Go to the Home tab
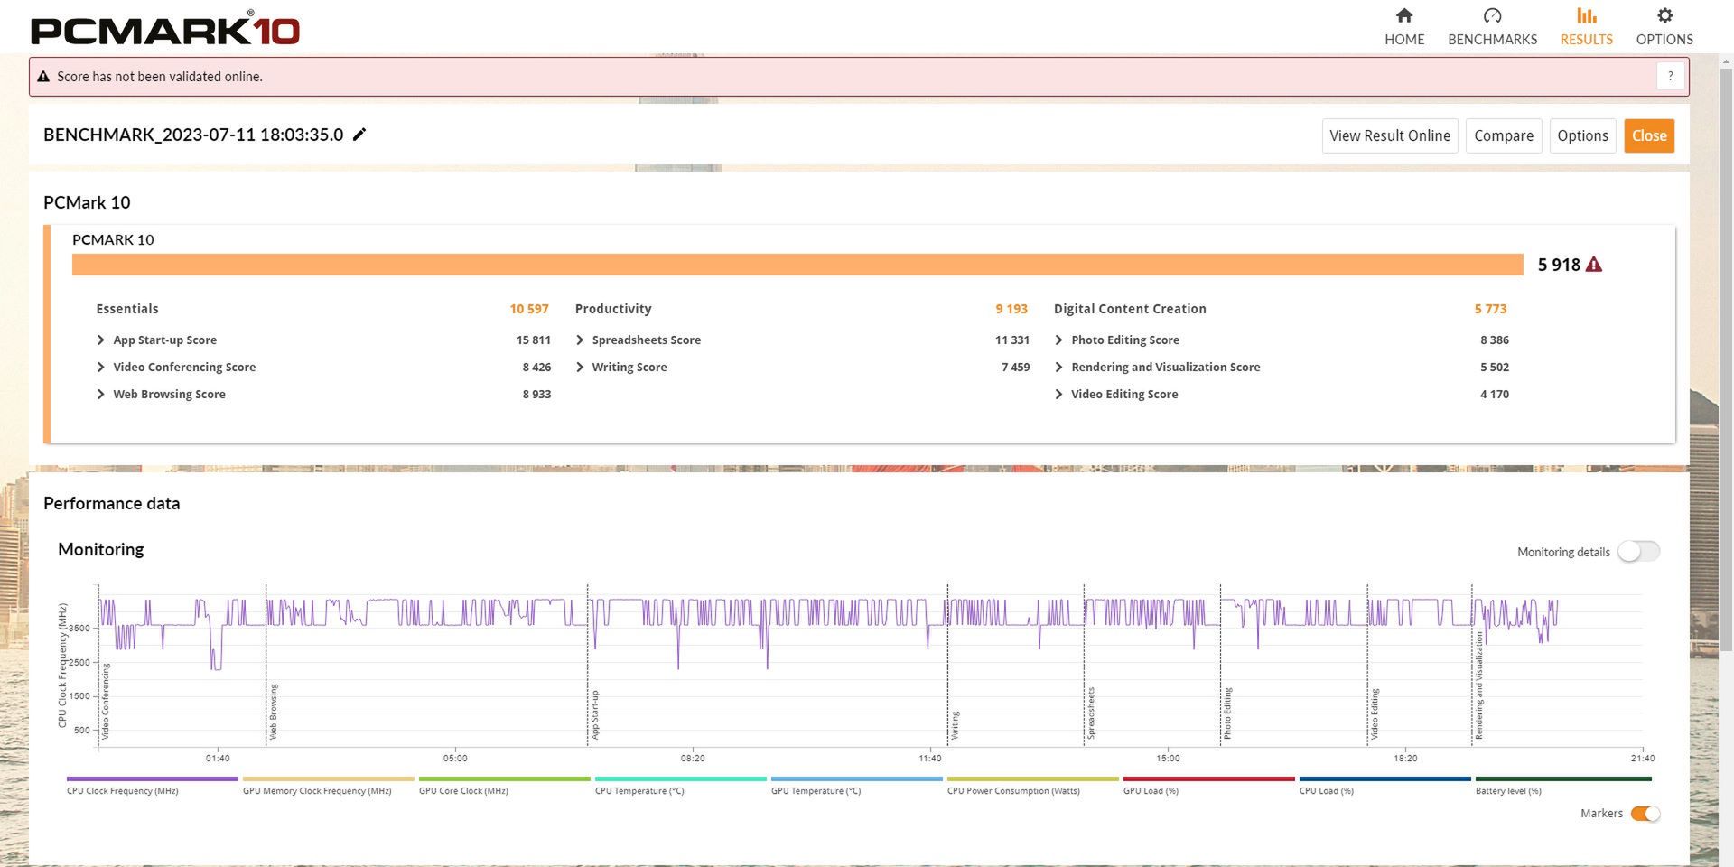 click(x=1404, y=27)
